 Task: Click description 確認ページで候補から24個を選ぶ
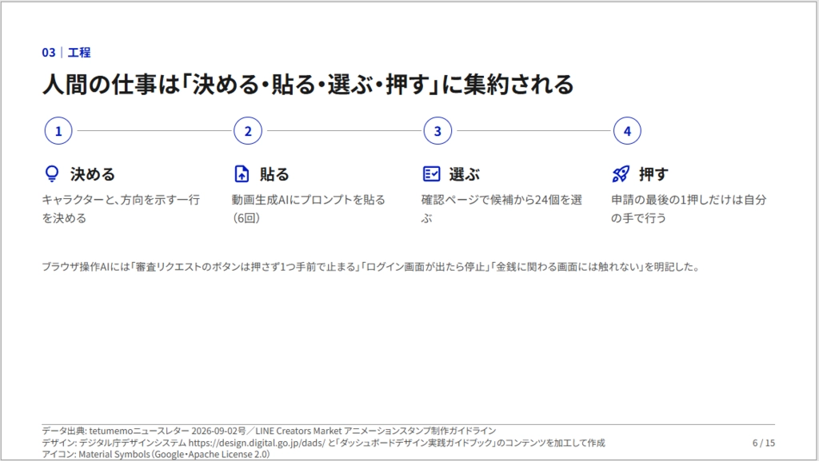502,209
